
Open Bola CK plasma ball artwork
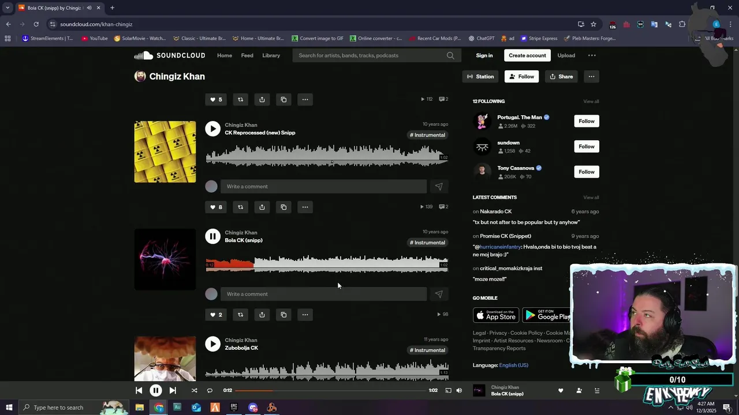[165, 259]
